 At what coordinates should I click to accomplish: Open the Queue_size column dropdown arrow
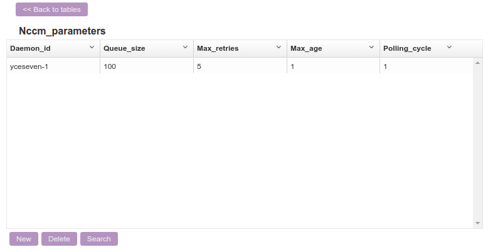click(185, 48)
